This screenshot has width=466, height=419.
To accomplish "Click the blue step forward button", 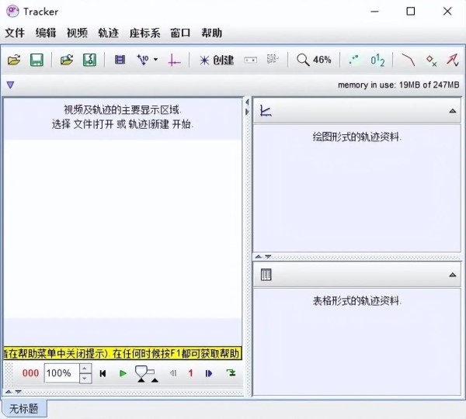I will coord(209,373).
